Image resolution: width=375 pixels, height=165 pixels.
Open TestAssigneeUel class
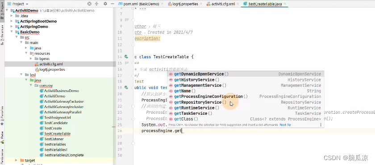pos(58,117)
